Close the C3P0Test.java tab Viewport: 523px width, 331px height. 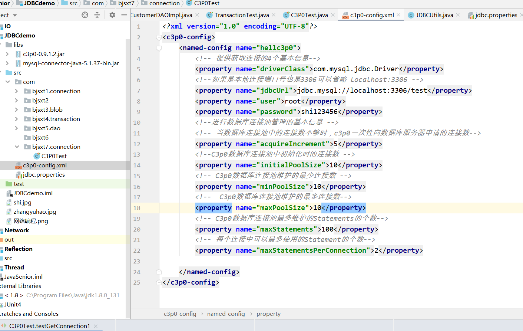pyautogui.click(x=333, y=15)
